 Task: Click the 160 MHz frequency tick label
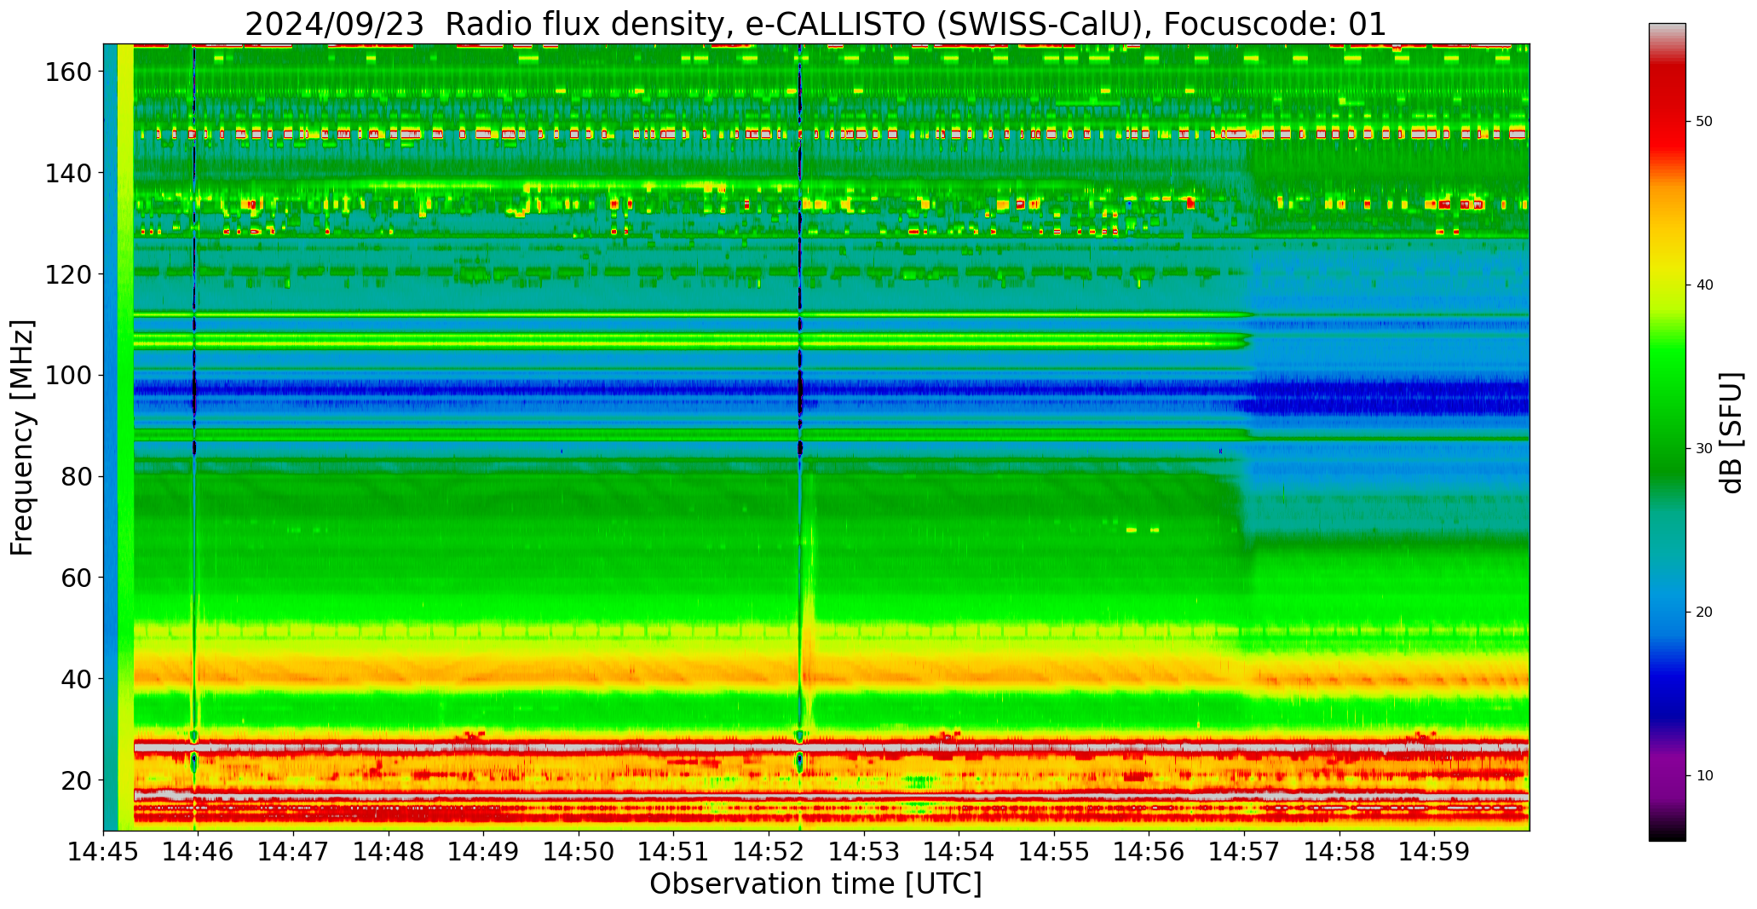point(68,72)
